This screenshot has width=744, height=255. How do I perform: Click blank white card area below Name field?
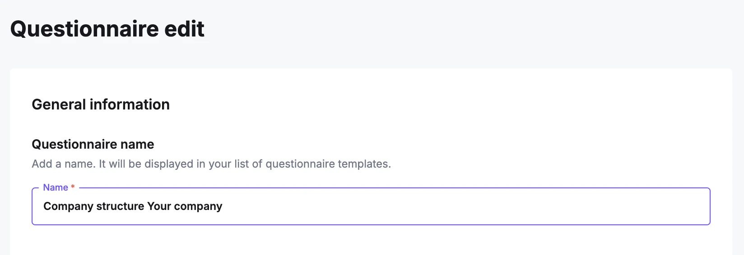coord(370,241)
